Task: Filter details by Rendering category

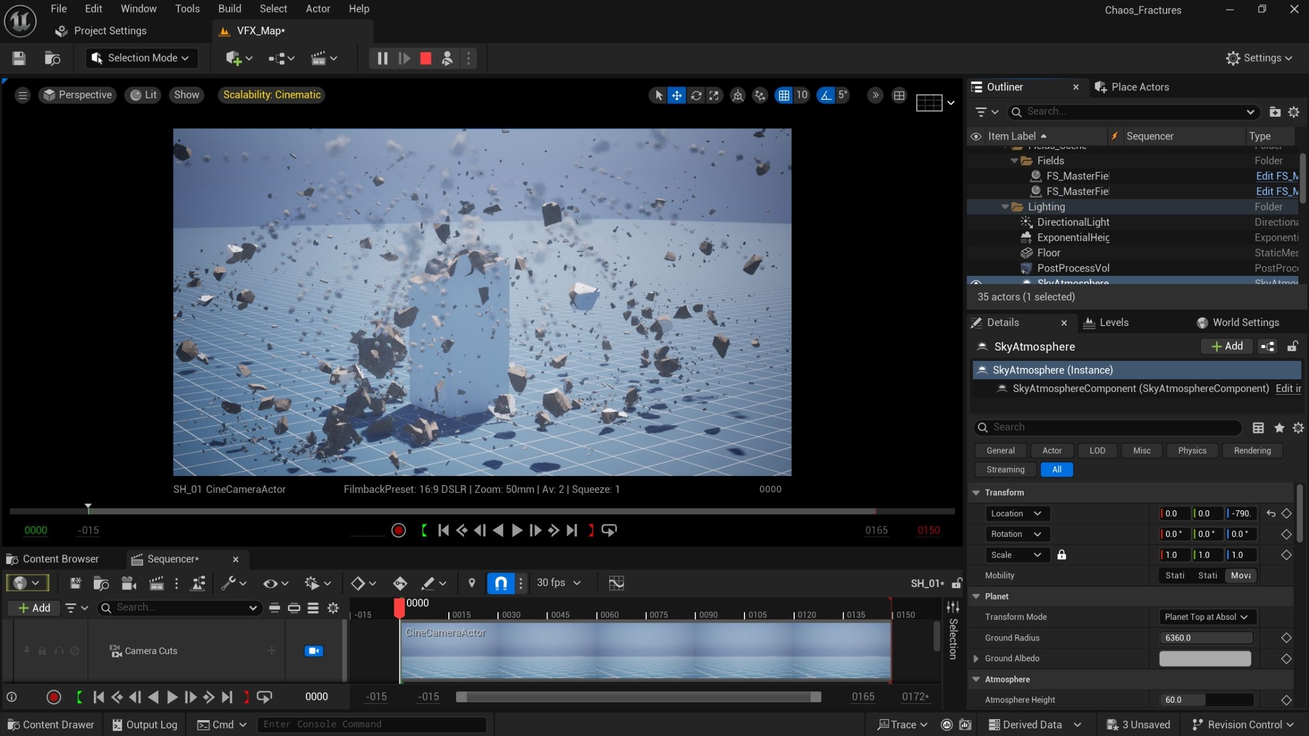Action: coord(1252,450)
